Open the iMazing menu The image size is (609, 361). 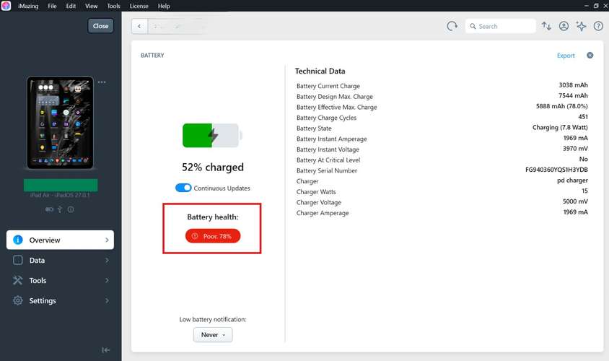[x=28, y=6]
